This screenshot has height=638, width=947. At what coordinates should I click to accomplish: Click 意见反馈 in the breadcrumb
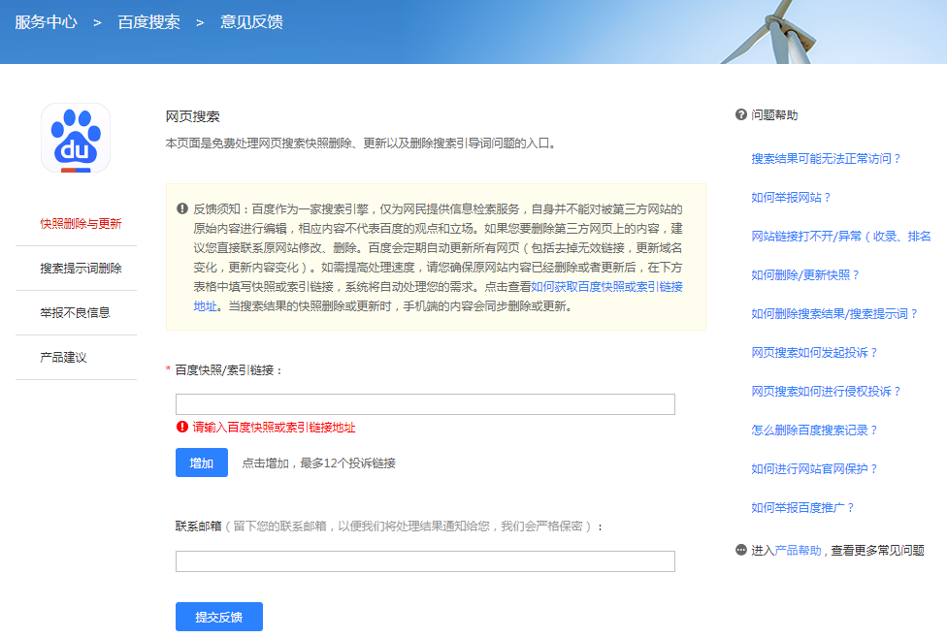252,22
